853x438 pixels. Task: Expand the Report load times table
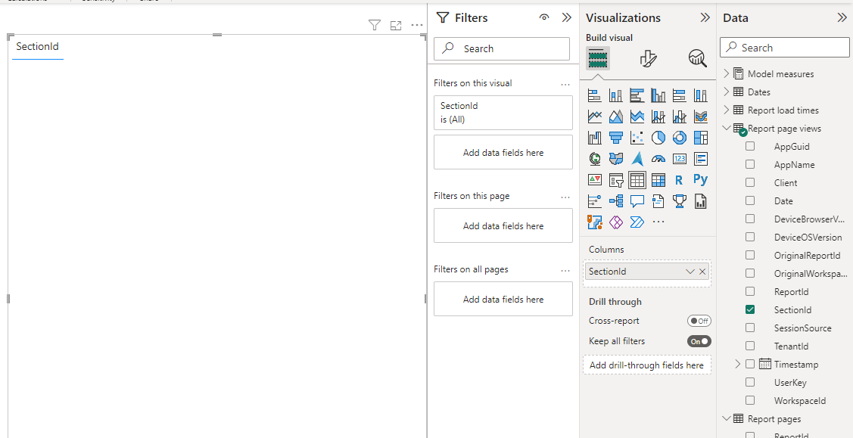(727, 110)
